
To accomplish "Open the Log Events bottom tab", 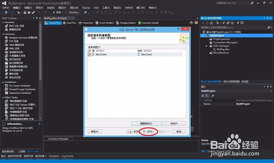I will coord(67,156).
